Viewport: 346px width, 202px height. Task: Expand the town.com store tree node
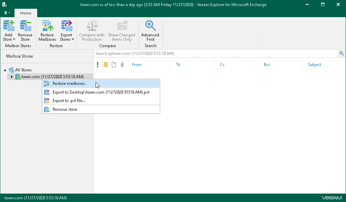pos(12,77)
